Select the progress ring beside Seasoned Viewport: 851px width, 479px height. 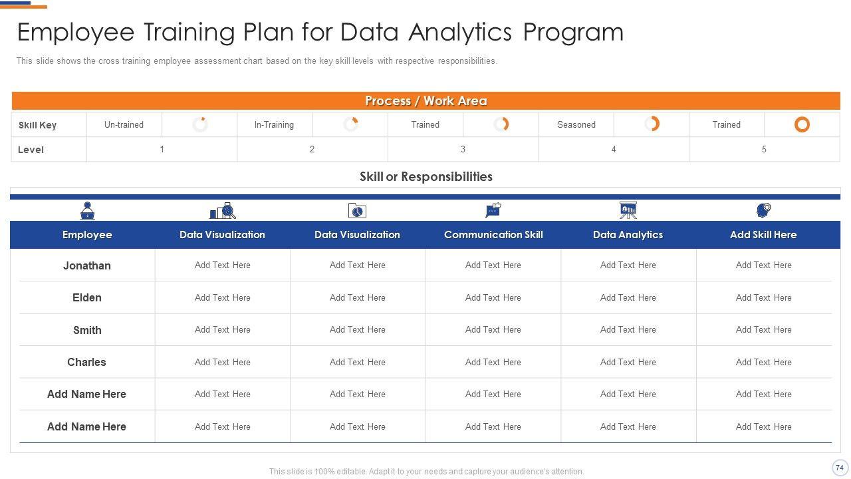(652, 124)
